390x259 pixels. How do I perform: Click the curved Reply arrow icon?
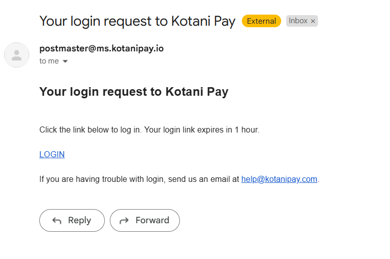coord(57,220)
